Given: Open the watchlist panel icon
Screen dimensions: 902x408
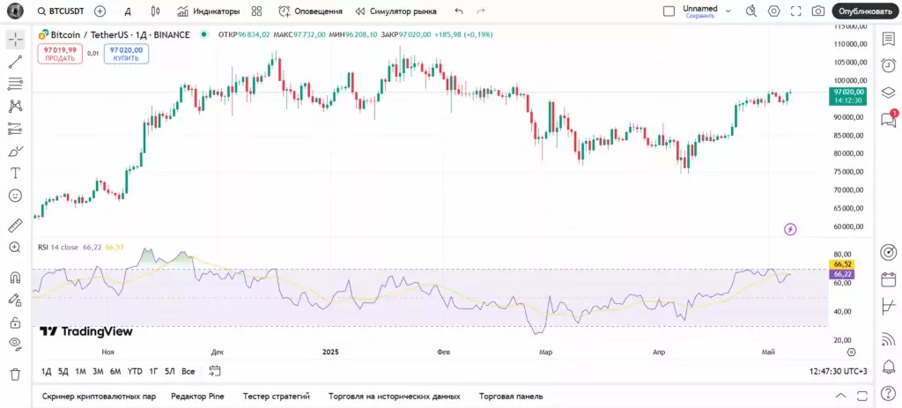Looking at the screenshot, I should point(888,39).
